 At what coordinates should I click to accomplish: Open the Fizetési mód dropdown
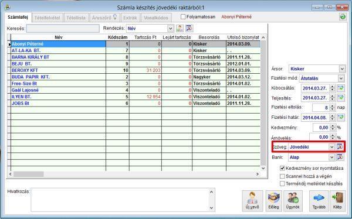pos(341,78)
